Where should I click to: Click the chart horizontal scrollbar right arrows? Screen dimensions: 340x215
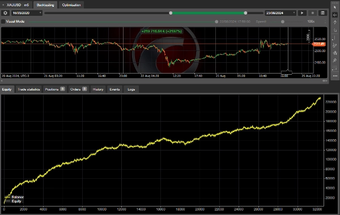click(325, 80)
